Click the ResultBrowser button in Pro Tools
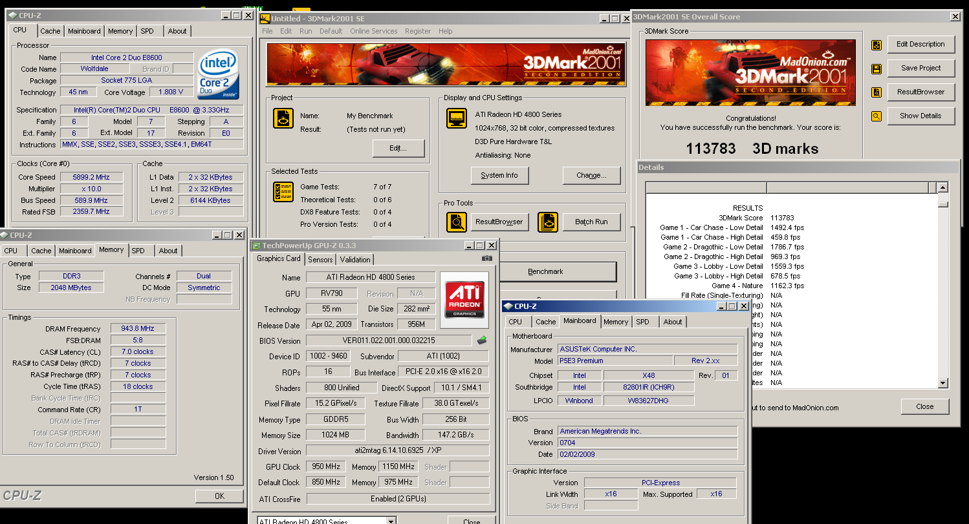Viewport: 969px width, 524px height. point(499,222)
